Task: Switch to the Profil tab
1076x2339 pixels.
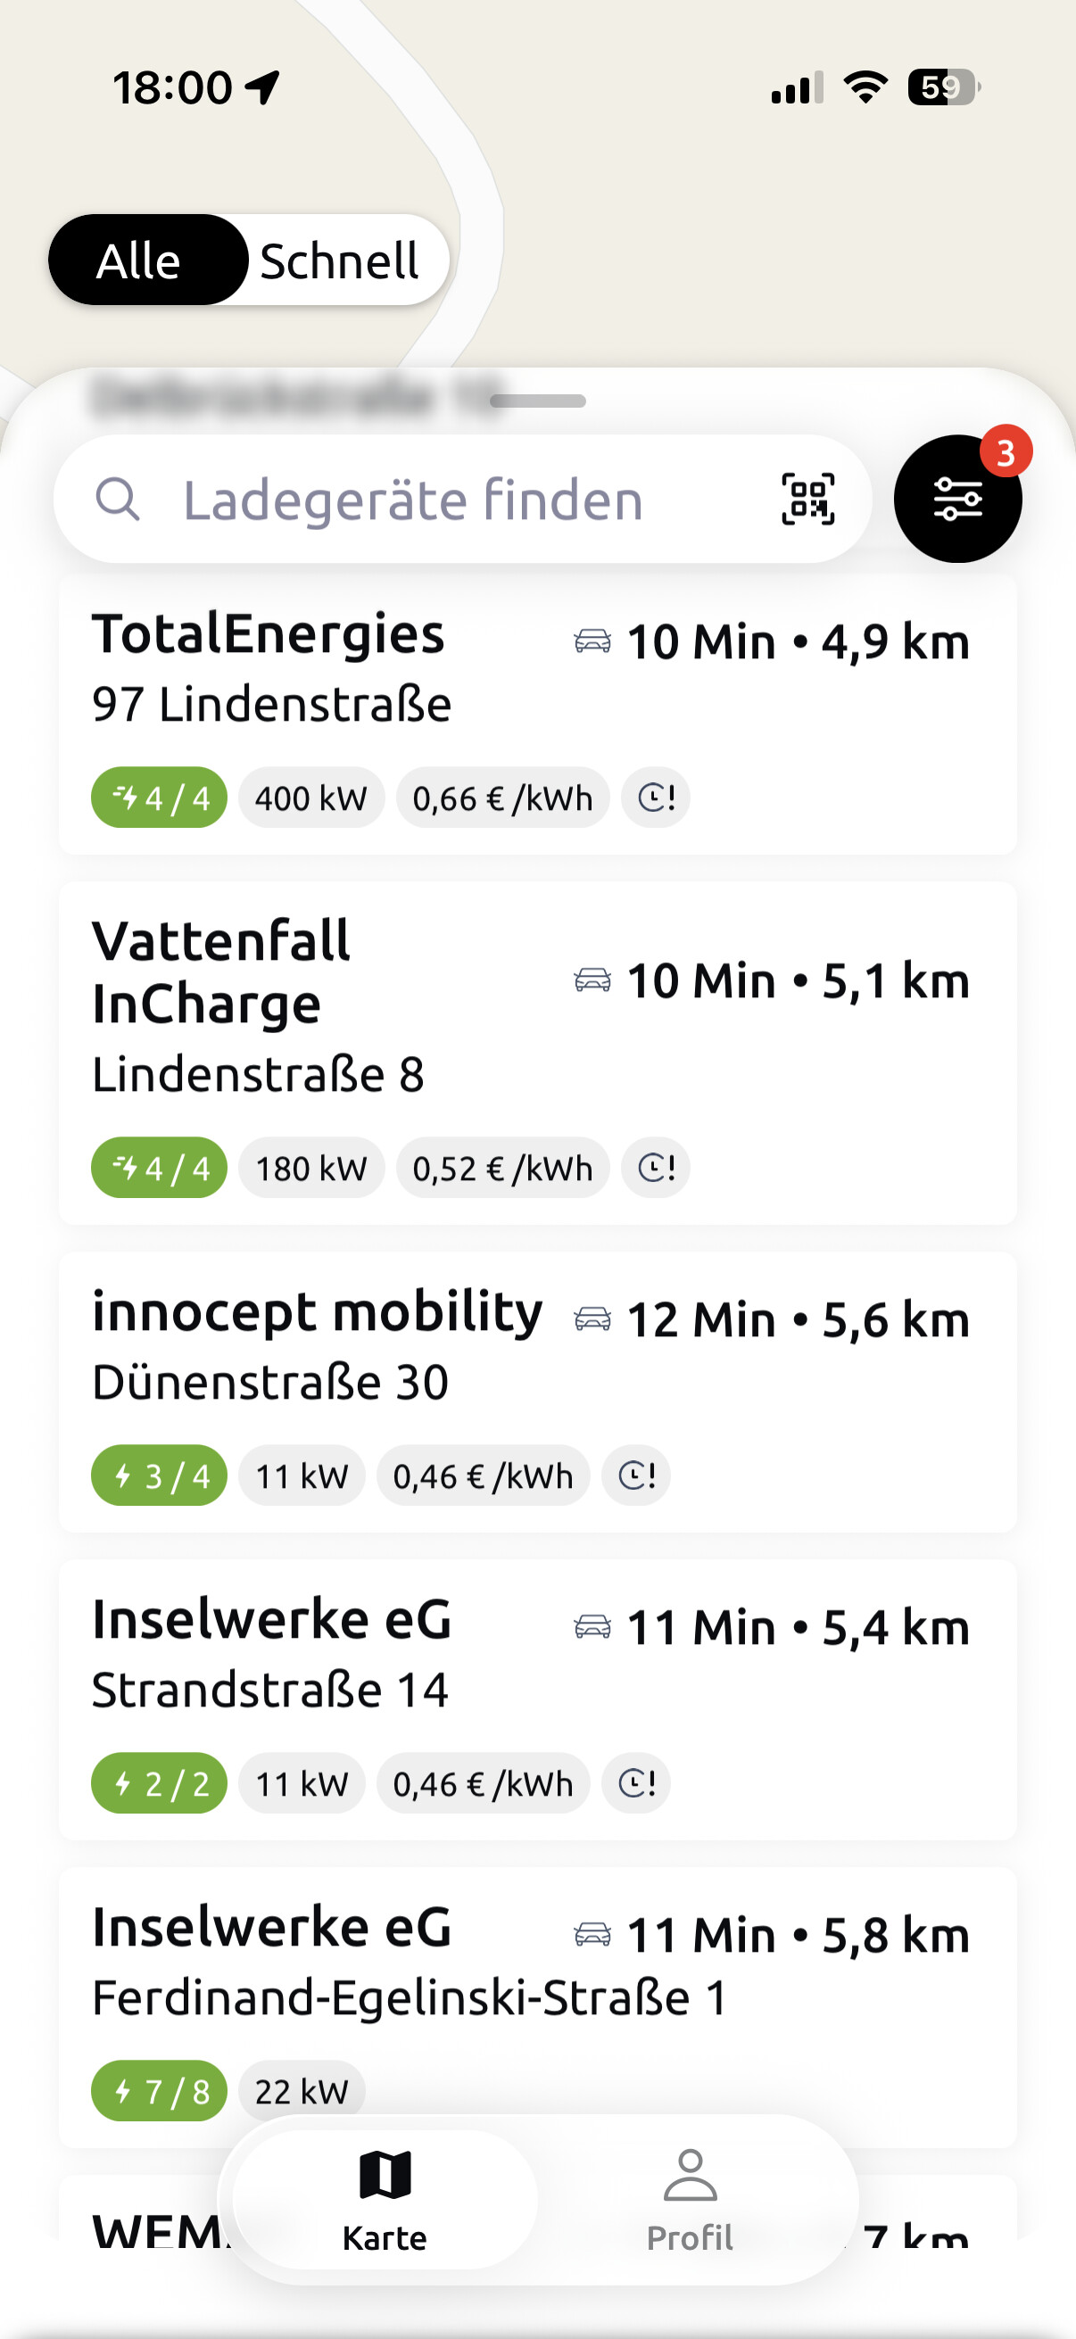Action: [690, 2200]
